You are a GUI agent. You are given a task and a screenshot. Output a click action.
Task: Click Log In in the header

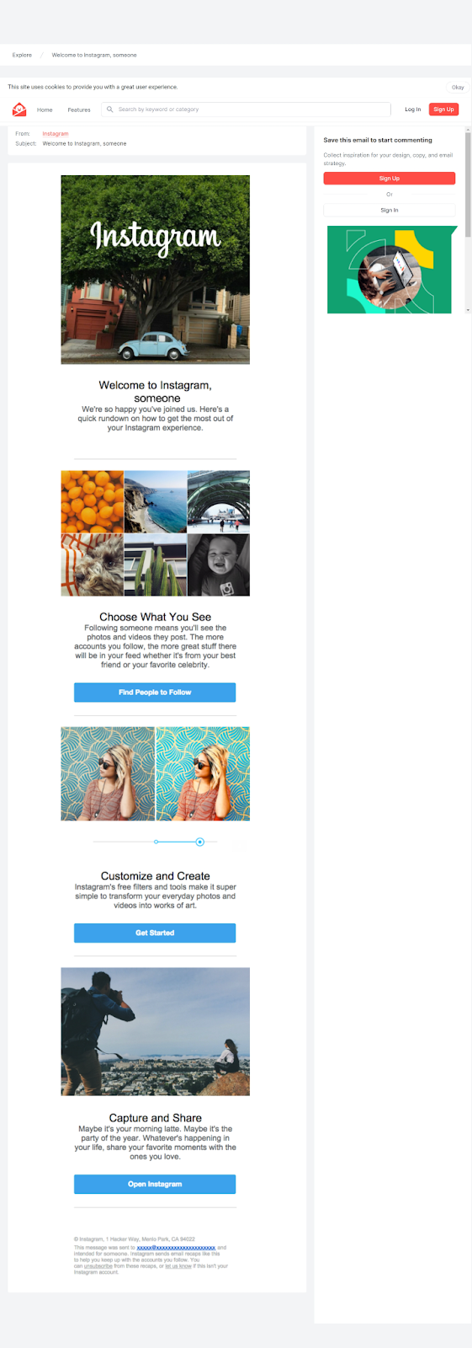[412, 110]
